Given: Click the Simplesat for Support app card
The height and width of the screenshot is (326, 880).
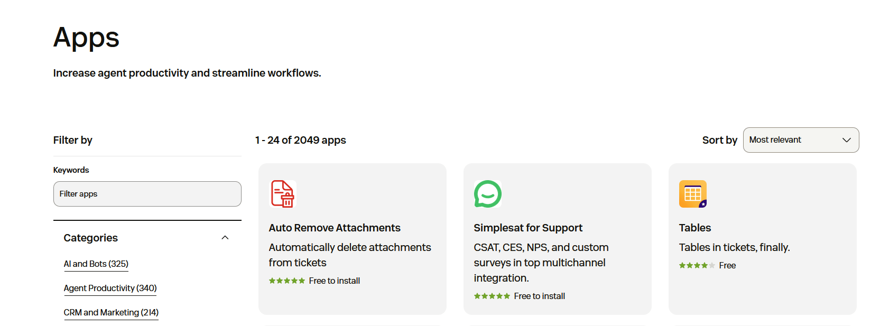Looking at the screenshot, I should click(557, 239).
